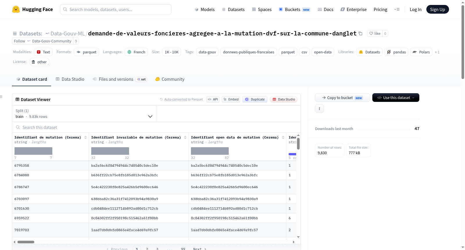Open the data-gouv tag

coord(207,52)
